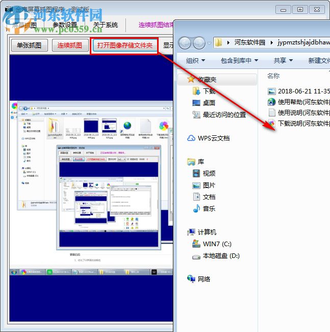Click the 2018-06-21 image file icon
Viewport: 330px width, 332px height.
point(272,91)
